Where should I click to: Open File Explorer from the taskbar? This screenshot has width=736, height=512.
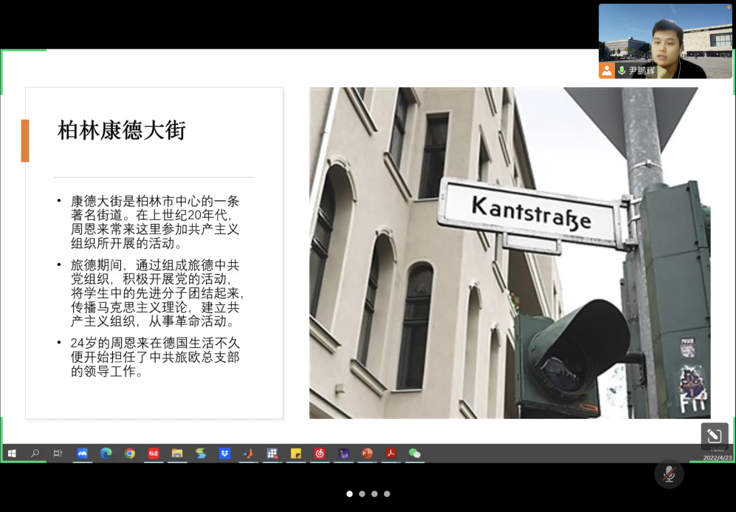tap(177, 454)
